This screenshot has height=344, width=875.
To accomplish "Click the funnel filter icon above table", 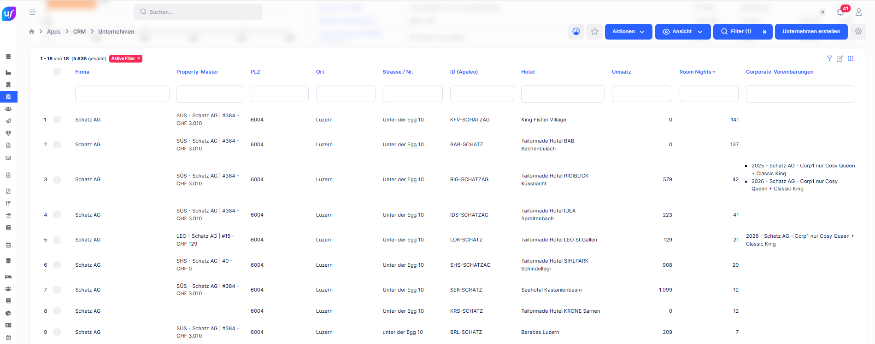I will 829,58.
